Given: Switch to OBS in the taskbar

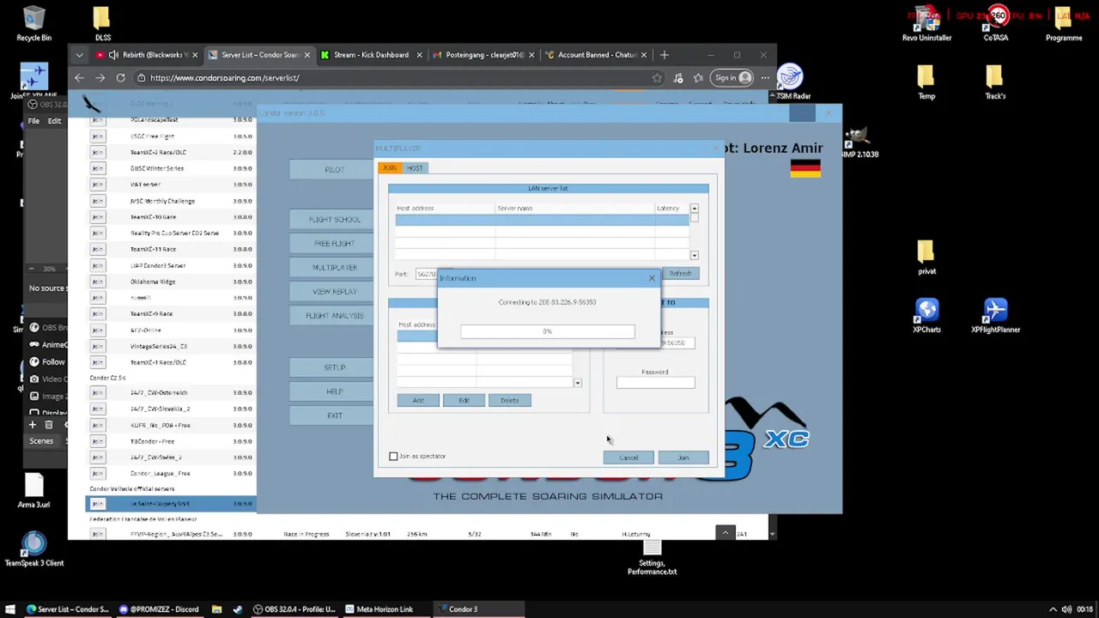Looking at the screenshot, I should (294, 609).
